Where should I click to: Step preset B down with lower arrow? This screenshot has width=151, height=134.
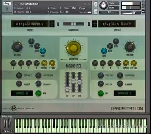(95, 26)
